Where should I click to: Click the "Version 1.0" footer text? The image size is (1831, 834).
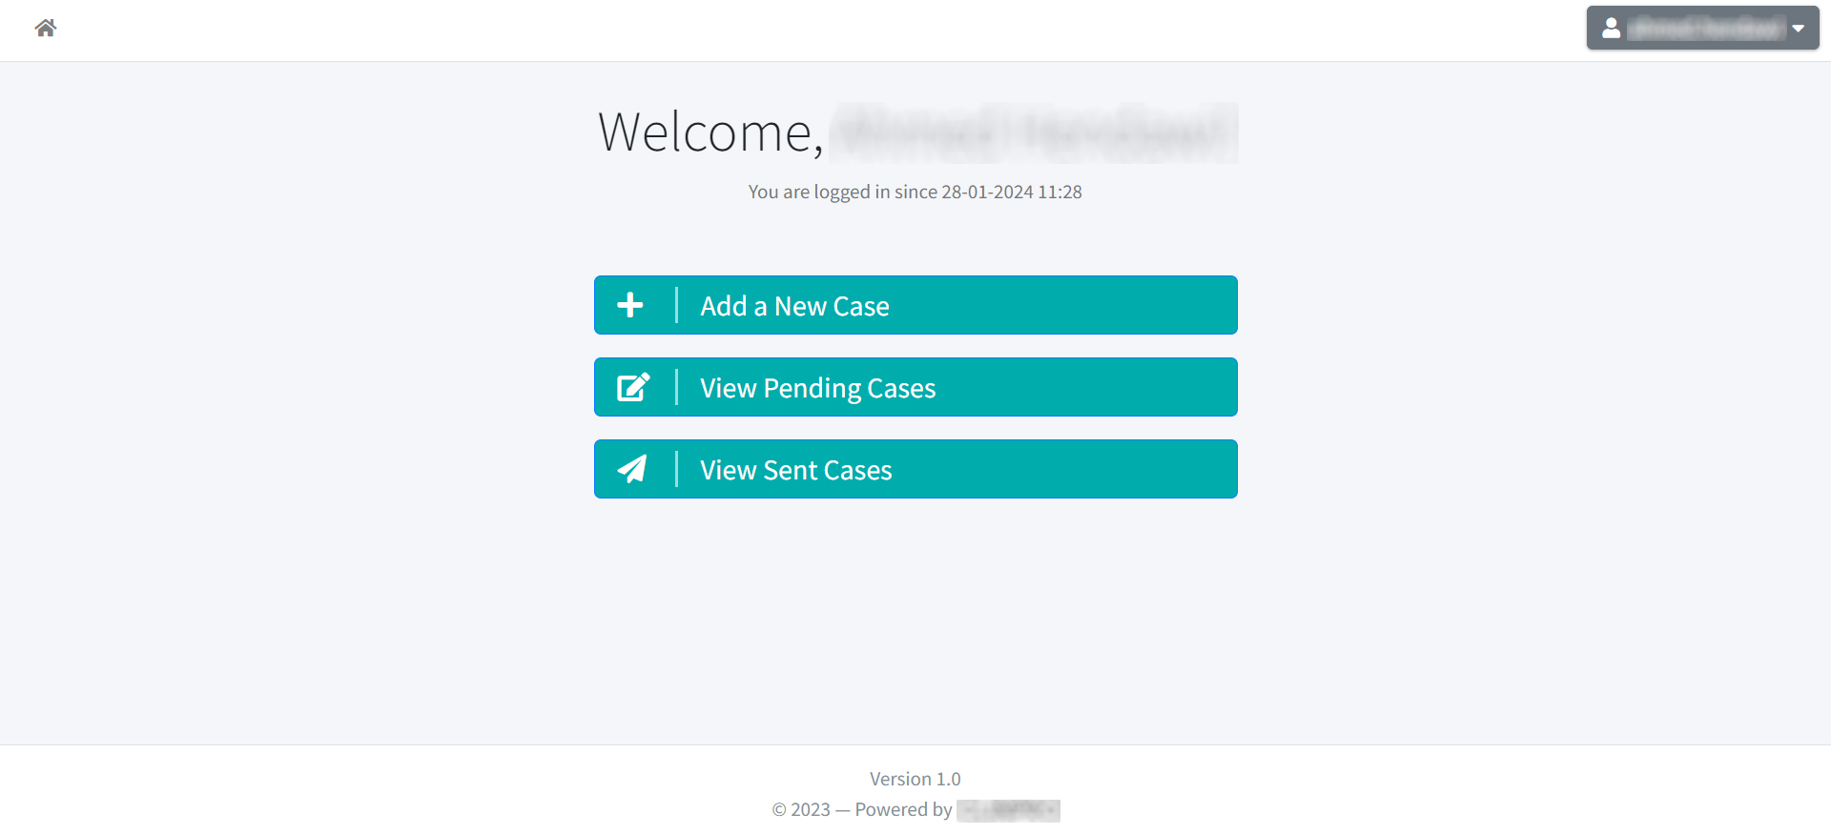tap(915, 779)
